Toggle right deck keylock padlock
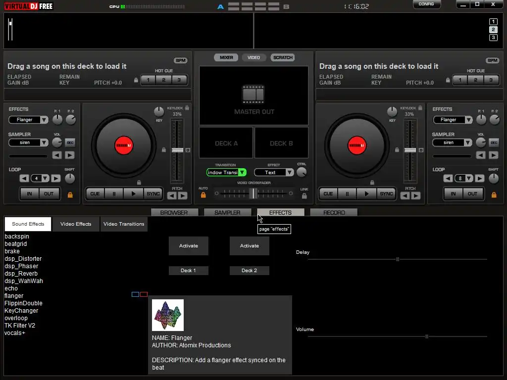Viewport: 507px width, 380px height. (420, 108)
